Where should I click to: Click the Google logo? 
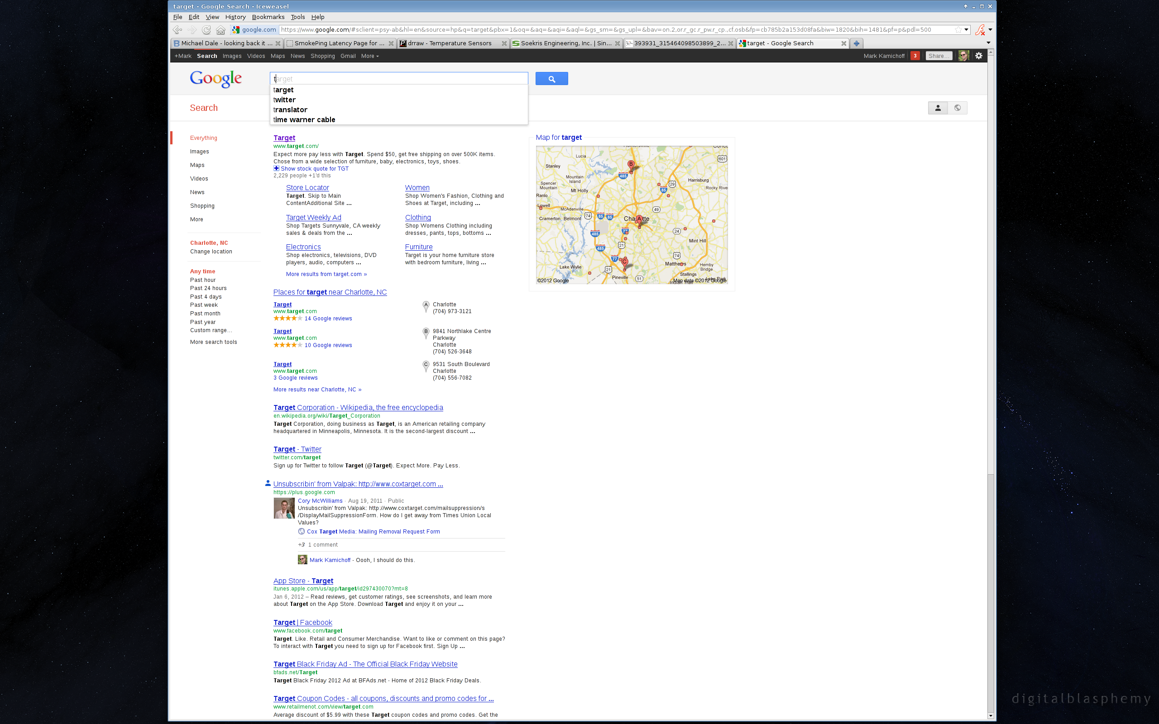point(216,79)
